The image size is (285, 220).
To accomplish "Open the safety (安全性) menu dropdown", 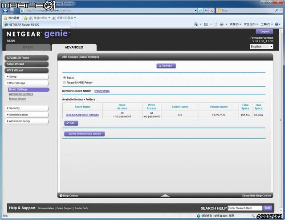I will pyautogui.click(x=251, y=24).
